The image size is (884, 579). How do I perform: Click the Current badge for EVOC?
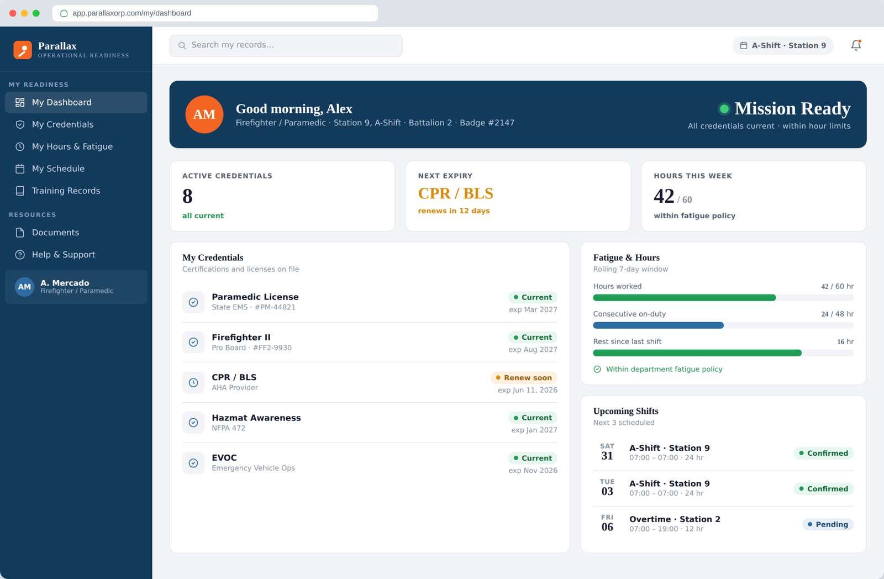click(533, 458)
